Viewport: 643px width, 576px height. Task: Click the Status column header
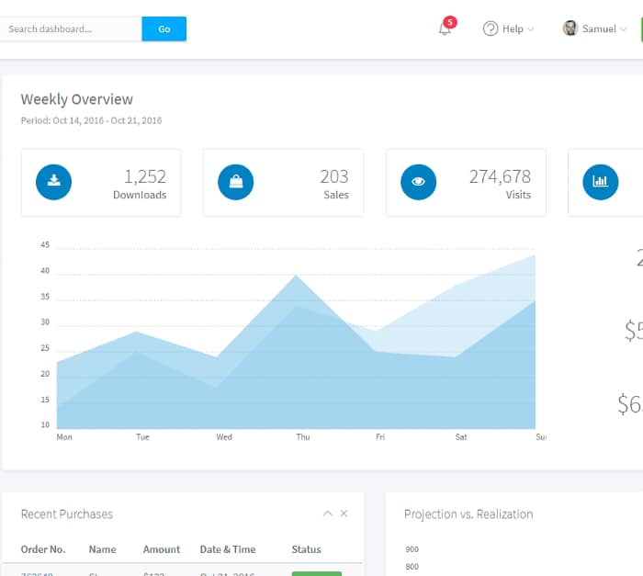pos(306,549)
